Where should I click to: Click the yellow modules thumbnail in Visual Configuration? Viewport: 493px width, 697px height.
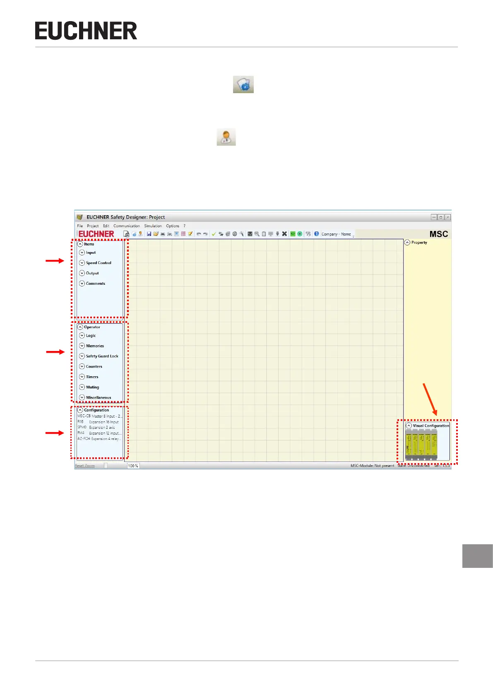[x=421, y=445]
